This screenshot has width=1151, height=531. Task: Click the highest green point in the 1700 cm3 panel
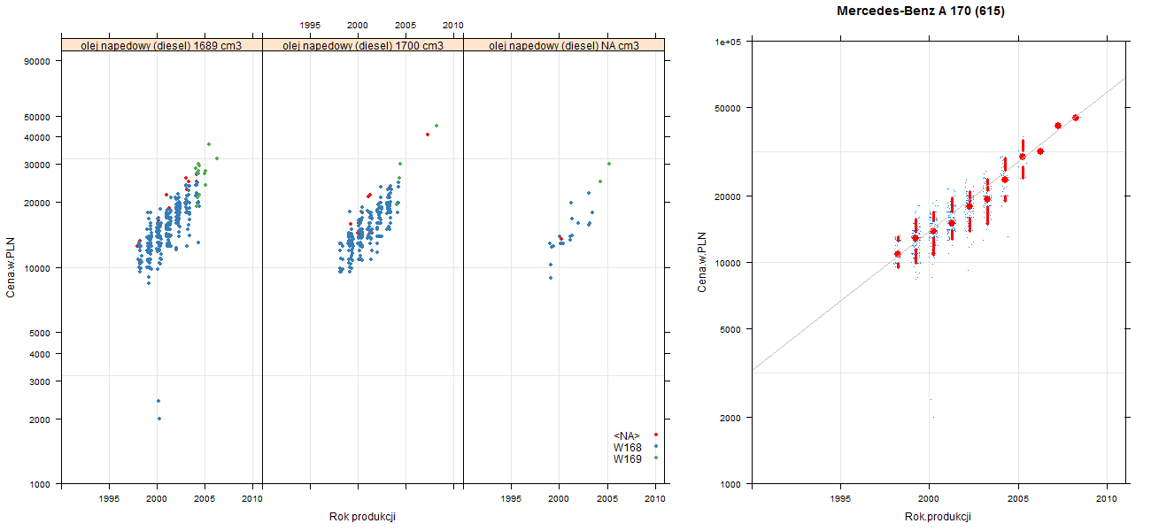coord(436,126)
